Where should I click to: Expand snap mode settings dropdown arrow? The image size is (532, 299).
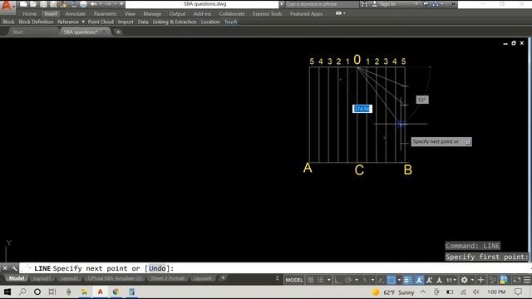coord(329,280)
